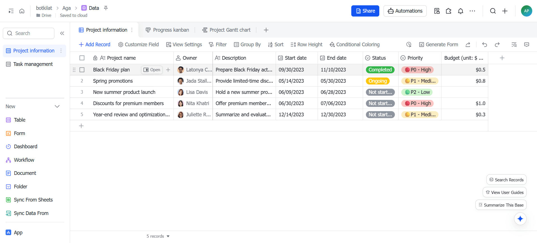The image size is (537, 243).
Task: Click the home icon
Action: tap(22, 11)
